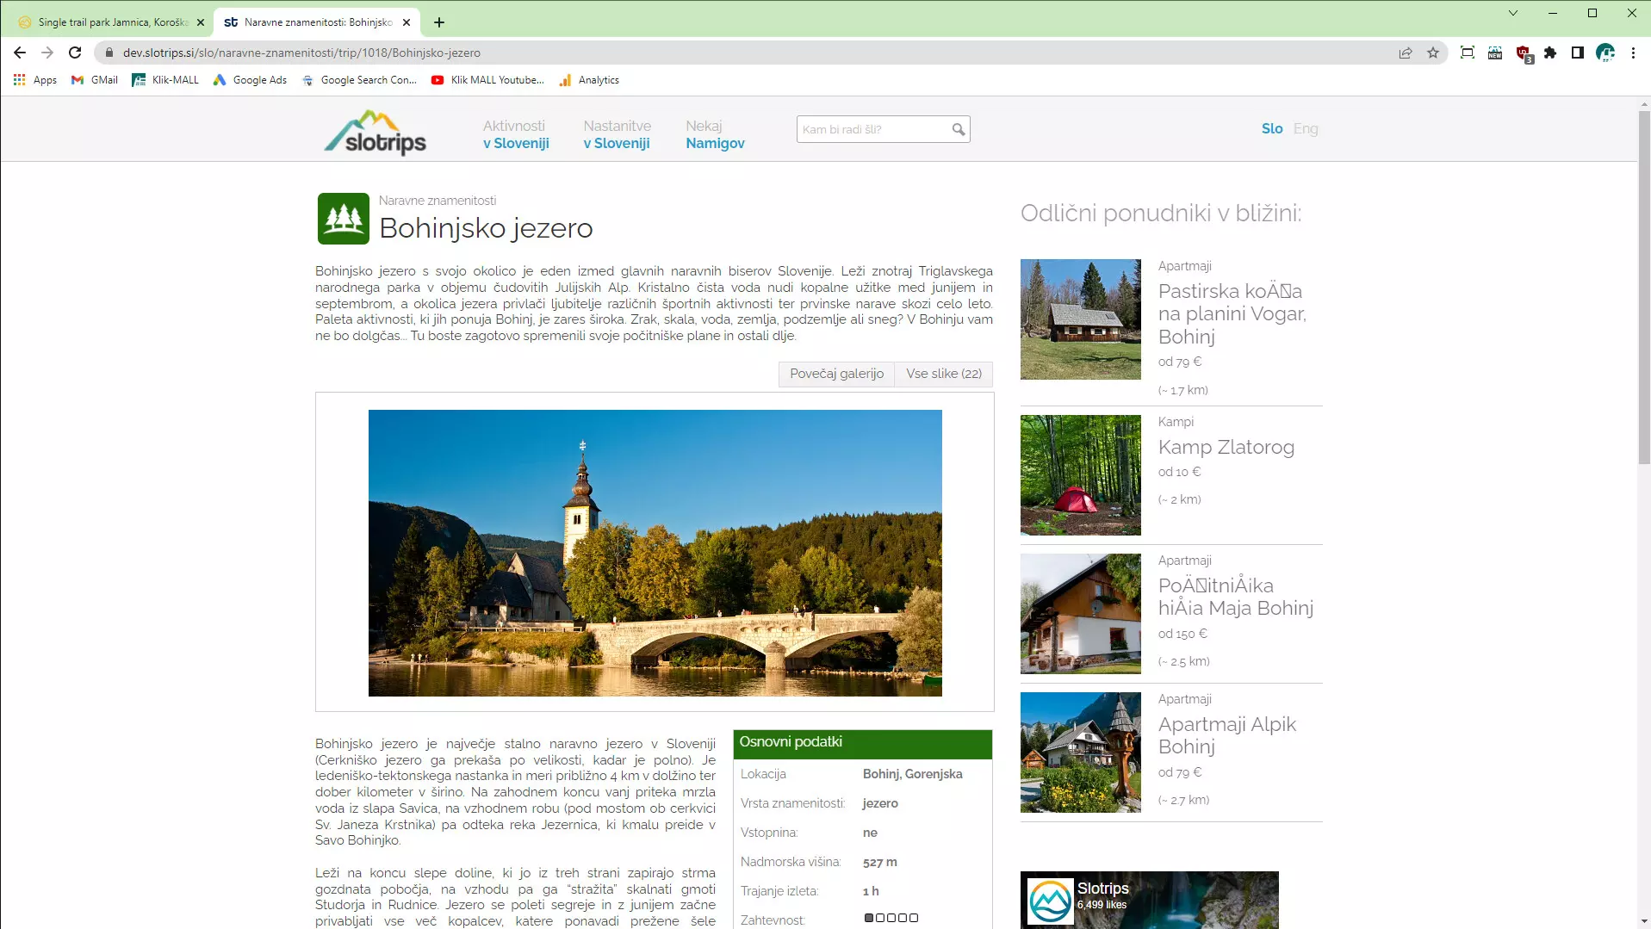The width and height of the screenshot is (1651, 929).
Task: Click Vse slike (22) button
Action: (x=943, y=374)
